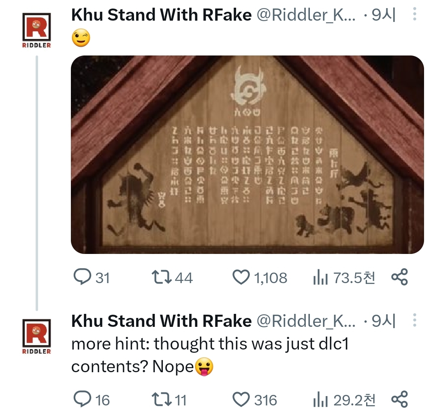The width and height of the screenshot is (437, 420).
Task: Share the dlc1 hint tweet
Action: (400, 399)
